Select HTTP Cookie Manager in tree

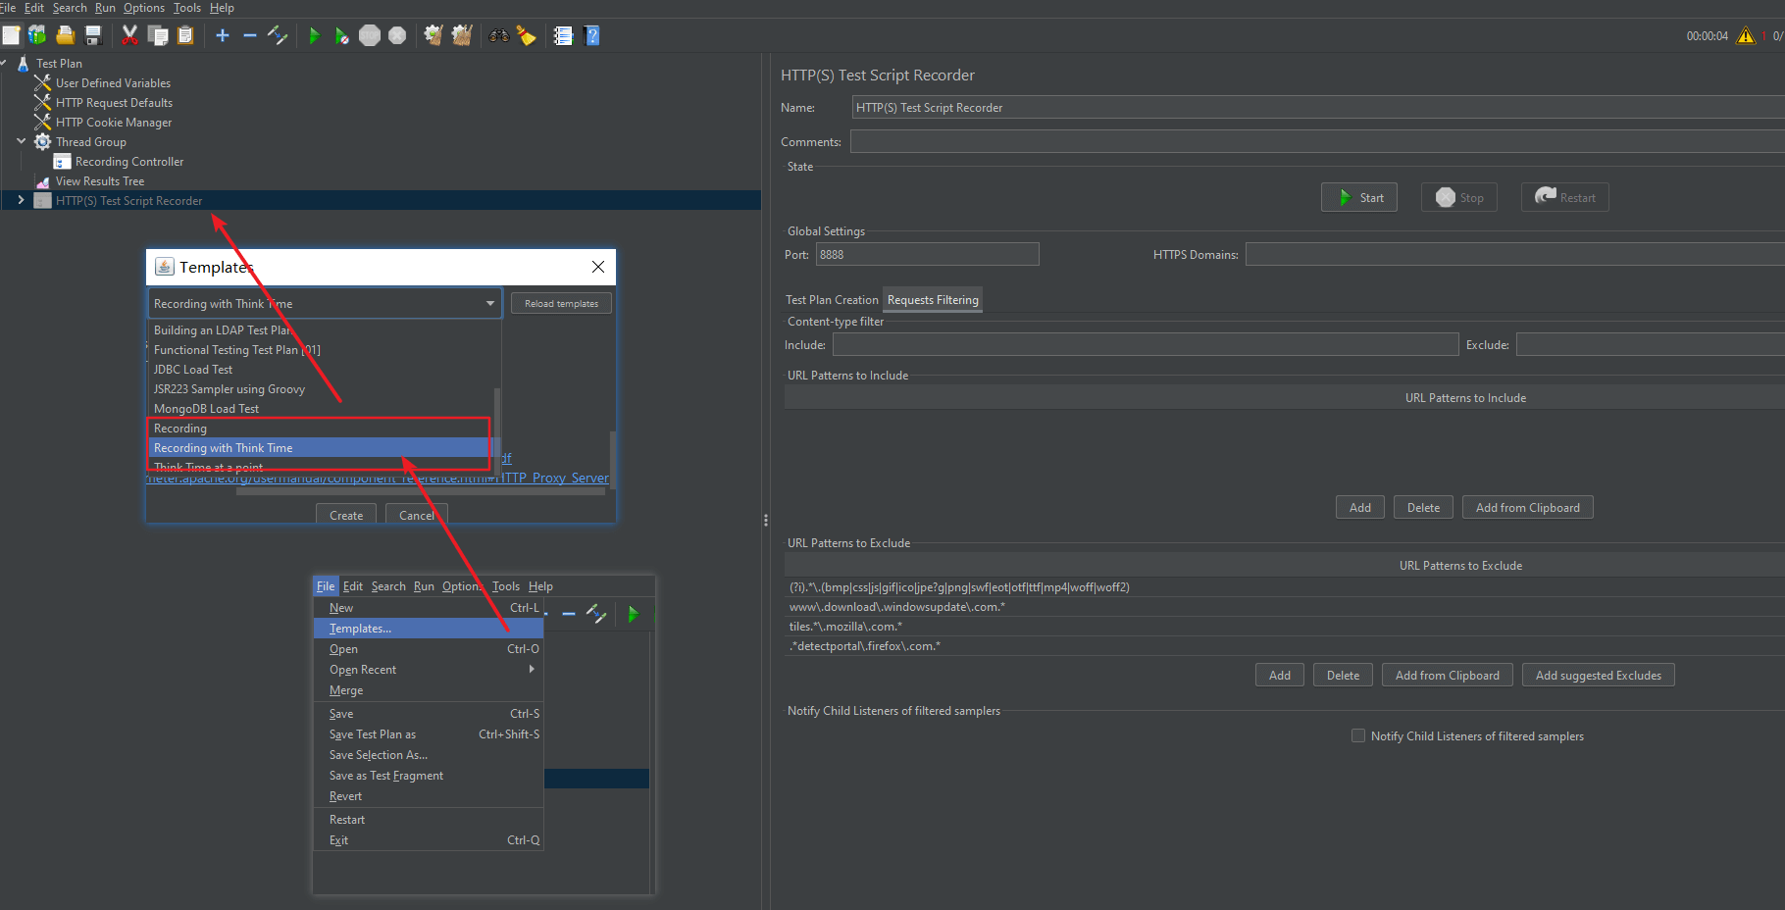(114, 123)
